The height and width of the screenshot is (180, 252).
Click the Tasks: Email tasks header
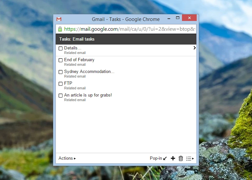coord(126,39)
